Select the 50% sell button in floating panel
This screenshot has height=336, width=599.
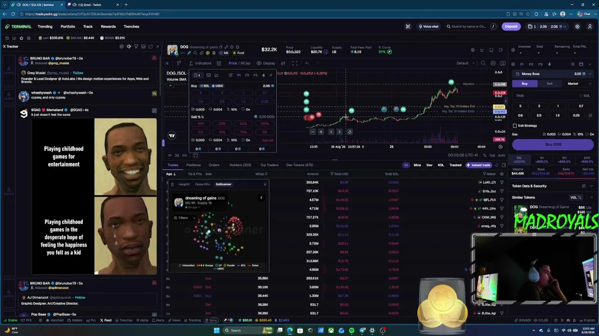tap(243, 124)
